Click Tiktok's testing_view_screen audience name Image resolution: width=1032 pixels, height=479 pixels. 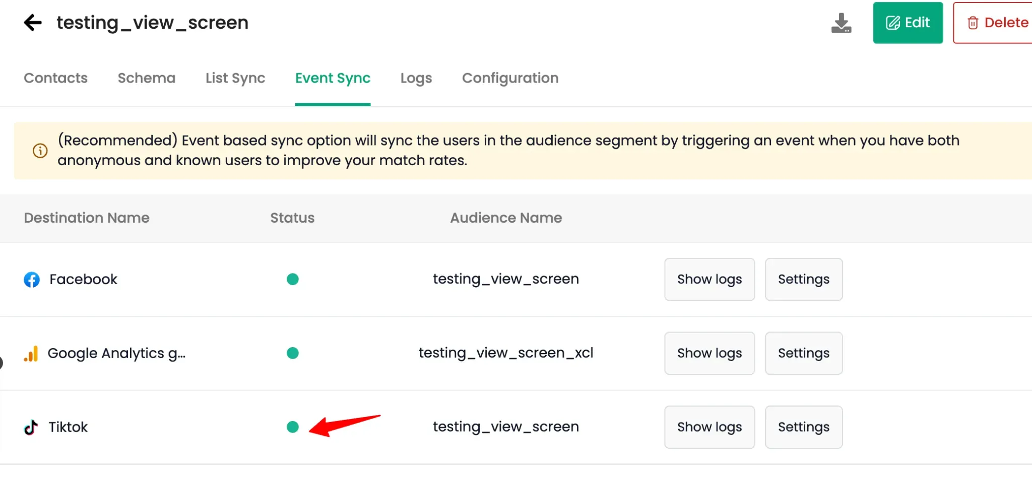(506, 427)
